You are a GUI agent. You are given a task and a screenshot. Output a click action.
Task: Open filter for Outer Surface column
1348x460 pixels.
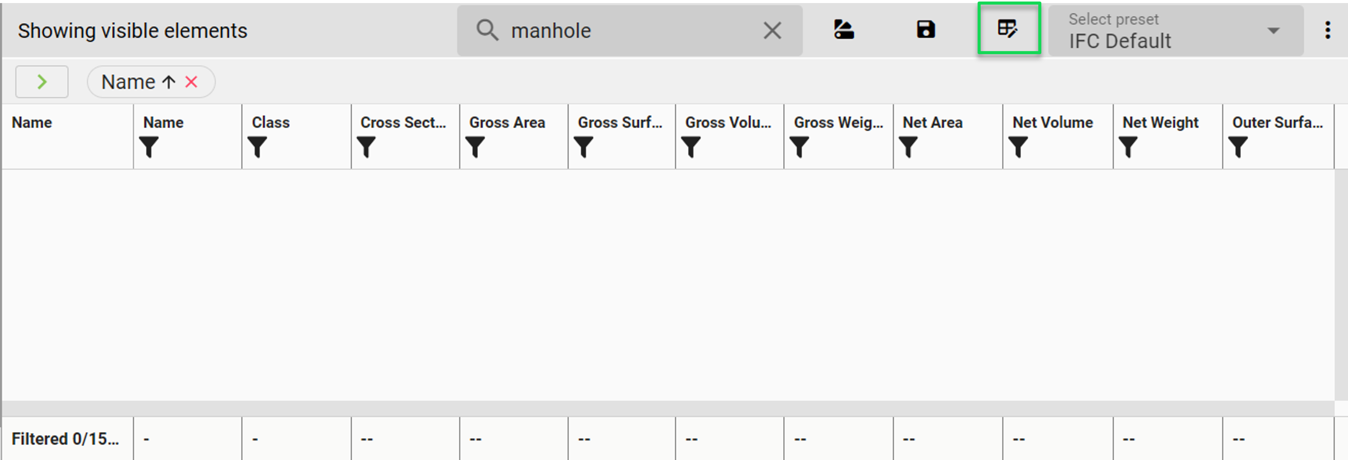[x=1238, y=147]
